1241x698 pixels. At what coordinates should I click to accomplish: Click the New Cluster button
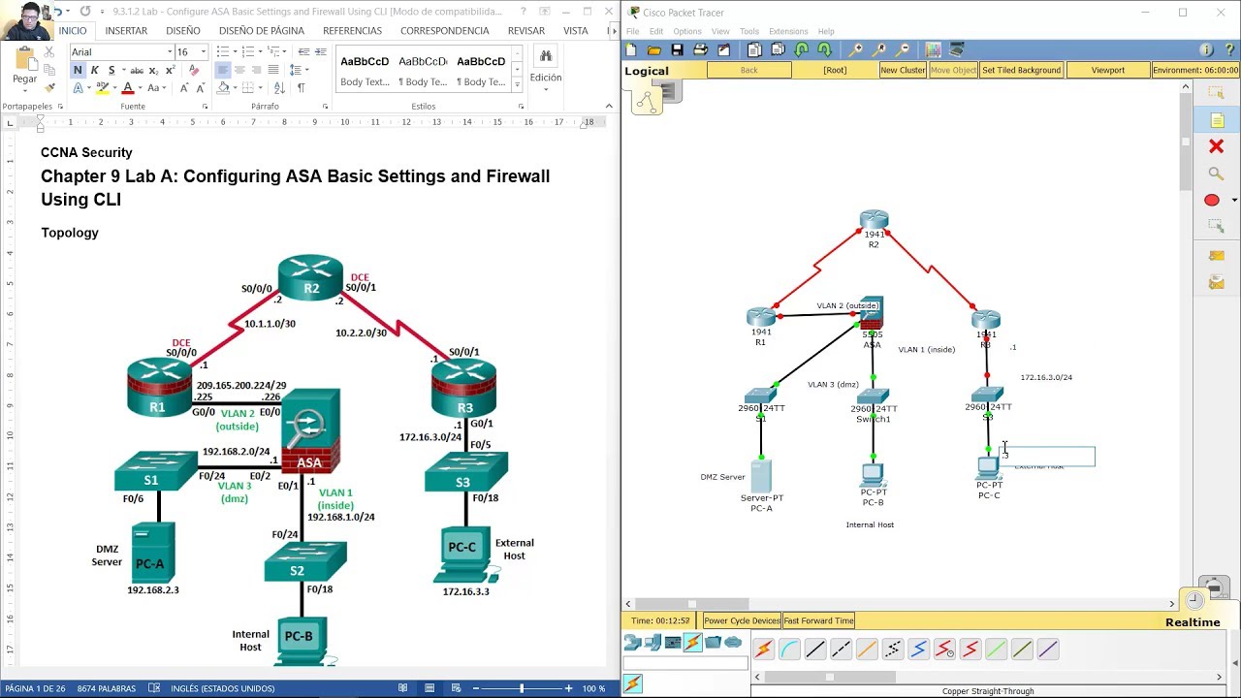[903, 70]
